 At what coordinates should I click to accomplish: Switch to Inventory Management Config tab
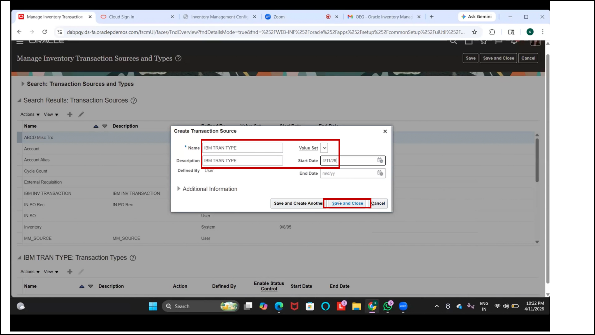219,17
